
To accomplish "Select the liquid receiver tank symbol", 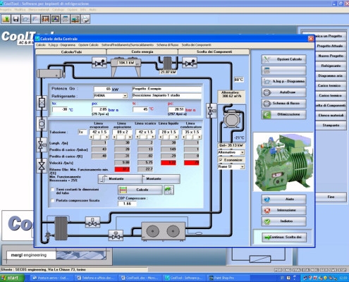I will pyautogui.click(x=51, y=73).
